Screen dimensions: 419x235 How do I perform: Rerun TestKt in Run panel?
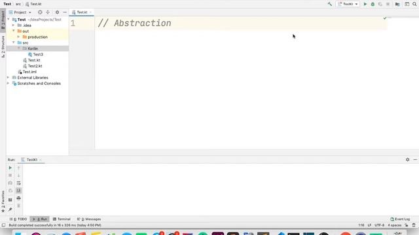(x=10, y=168)
